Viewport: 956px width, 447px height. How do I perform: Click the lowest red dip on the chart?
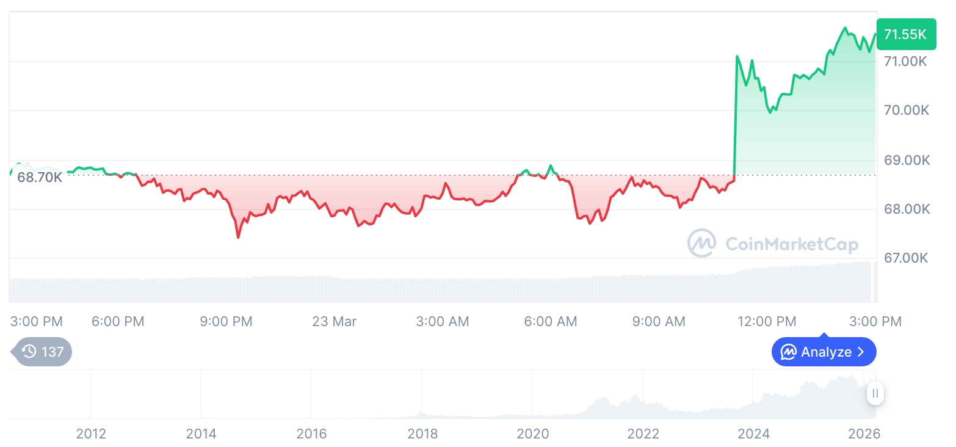click(238, 235)
